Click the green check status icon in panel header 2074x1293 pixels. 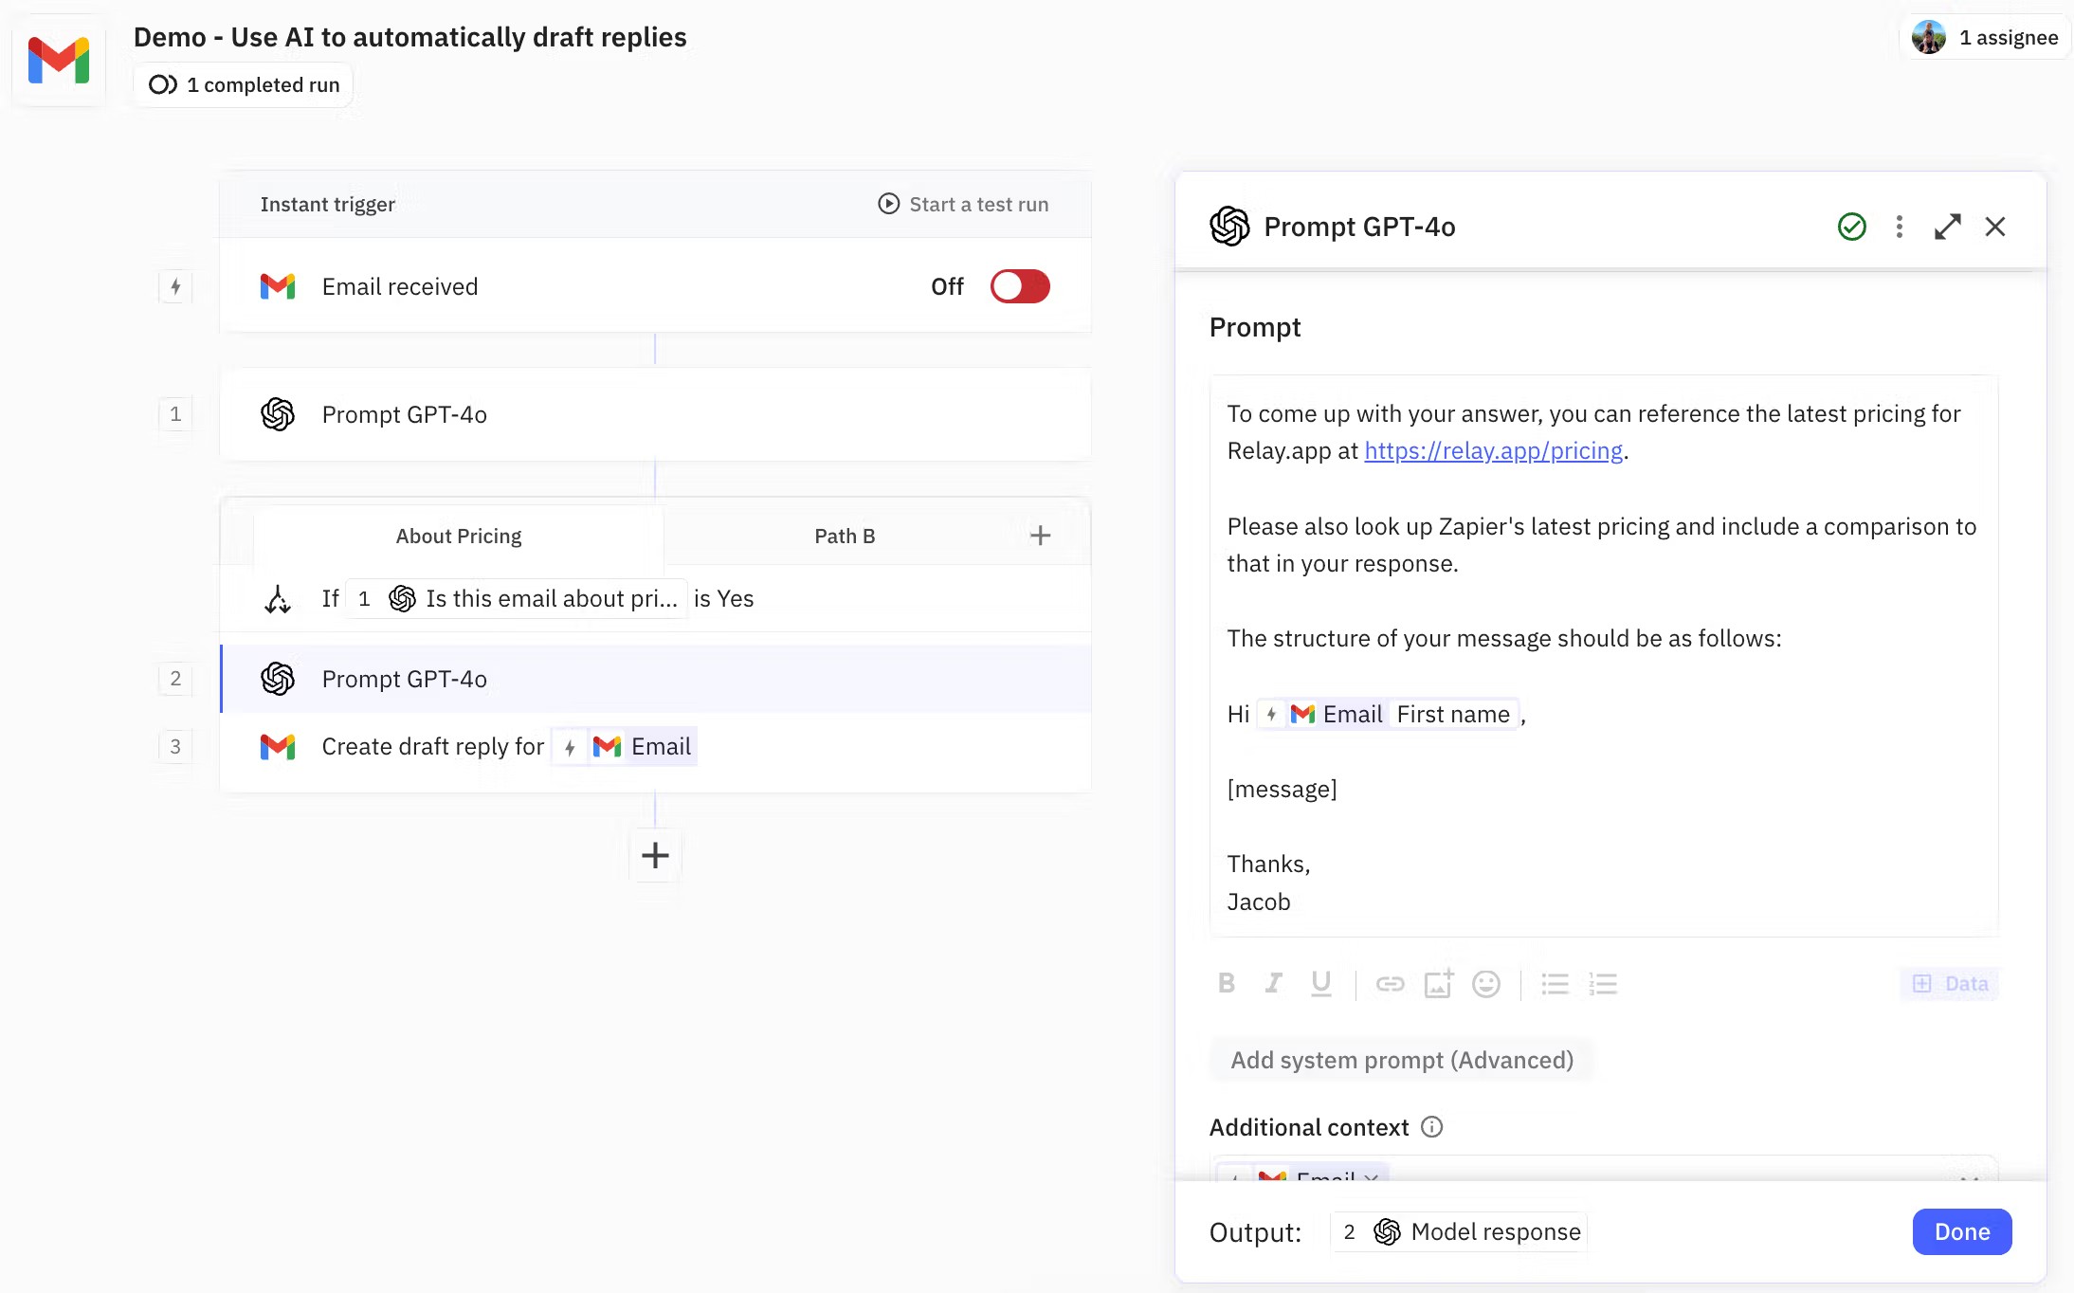tap(1851, 227)
